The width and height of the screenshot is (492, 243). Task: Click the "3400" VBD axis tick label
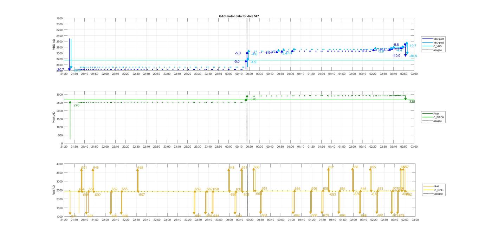pyautogui.click(x=60, y=65)
